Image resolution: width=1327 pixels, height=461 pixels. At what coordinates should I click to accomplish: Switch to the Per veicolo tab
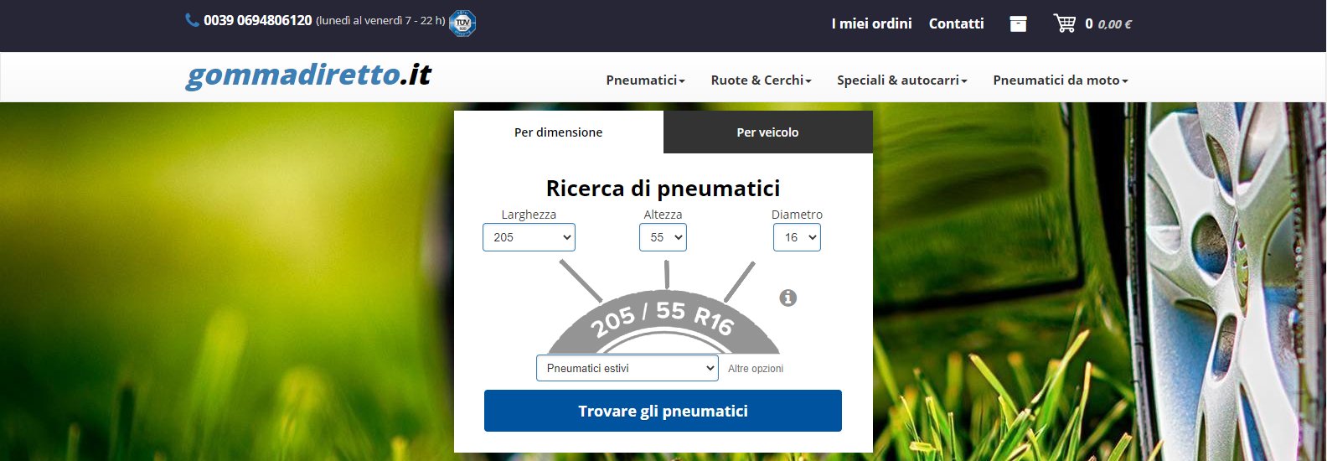pos(768,132)
